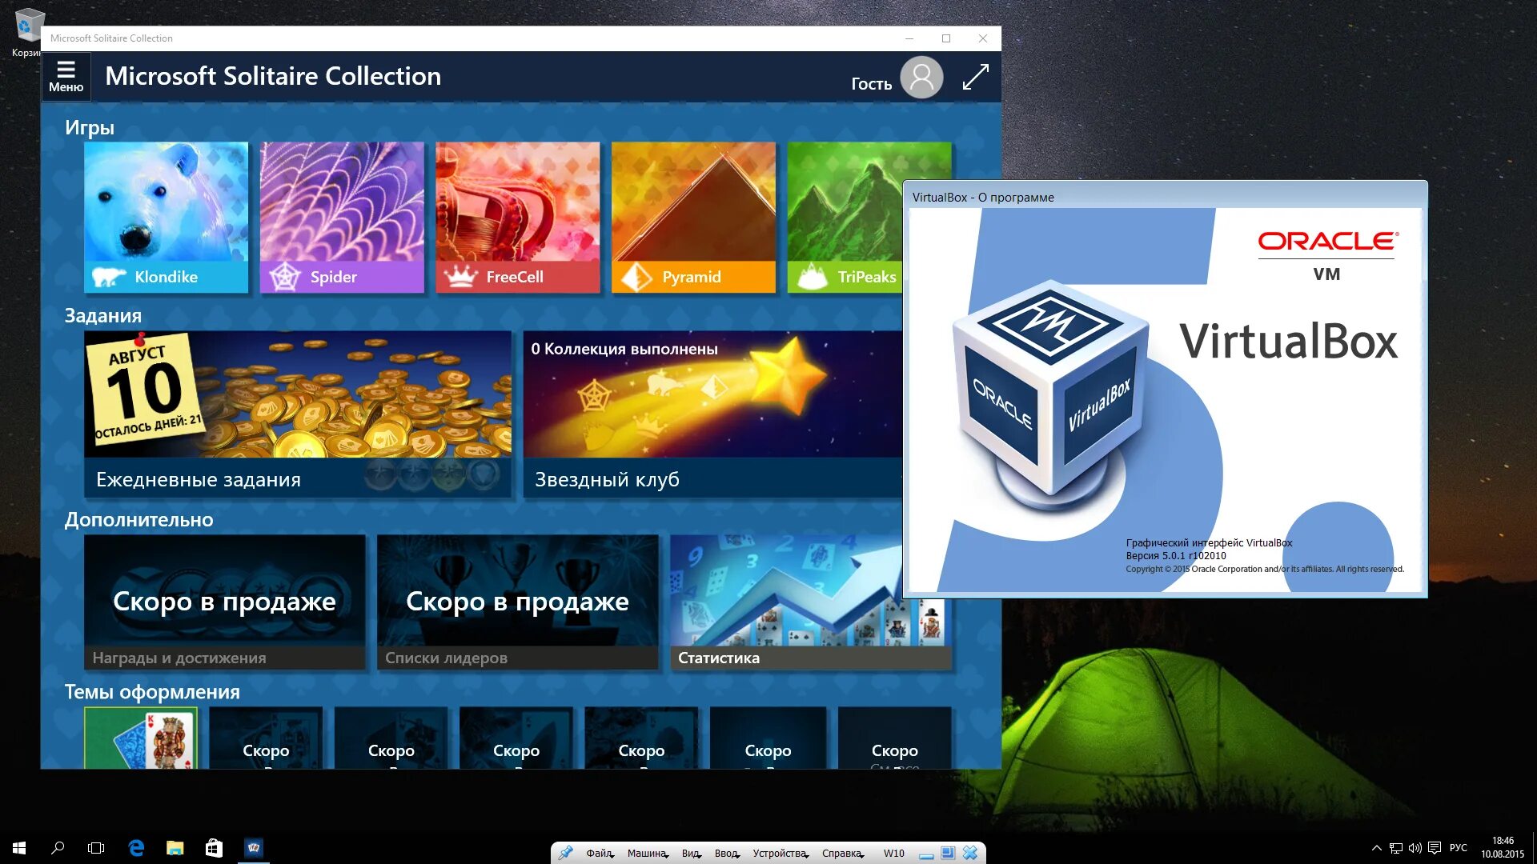This screenshot has width=1537, height=864.
Task: Launch the Klondike game tile
Action: click(166, 217)
